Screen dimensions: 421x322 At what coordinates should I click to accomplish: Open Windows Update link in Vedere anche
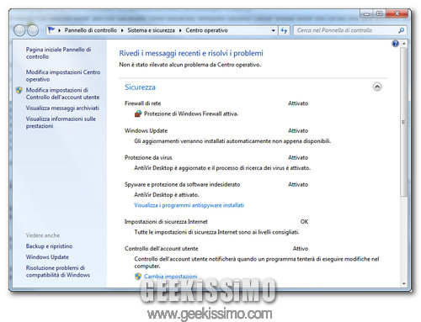[47, 257]
